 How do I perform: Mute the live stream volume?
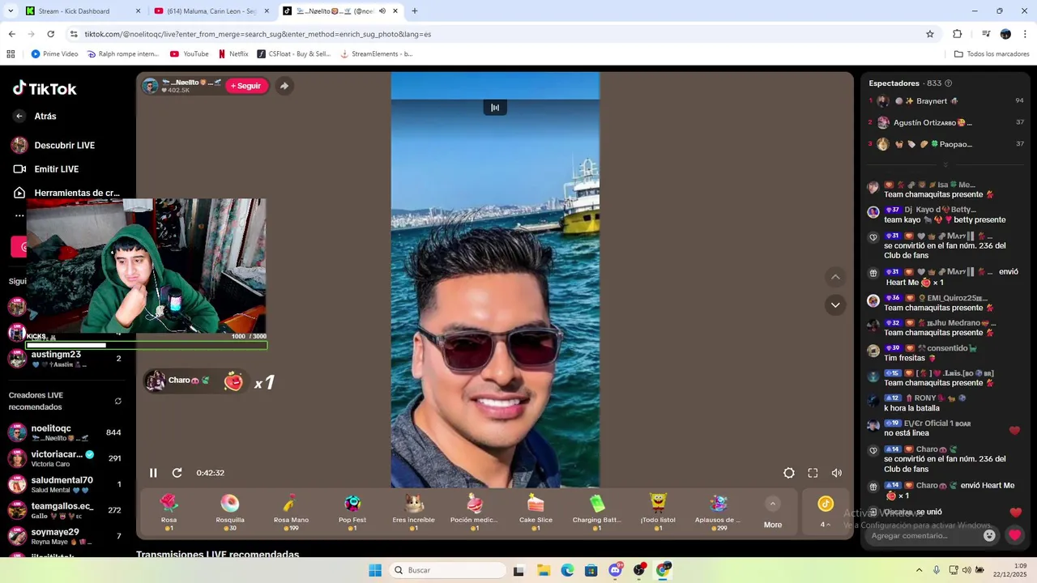[837, 473]
